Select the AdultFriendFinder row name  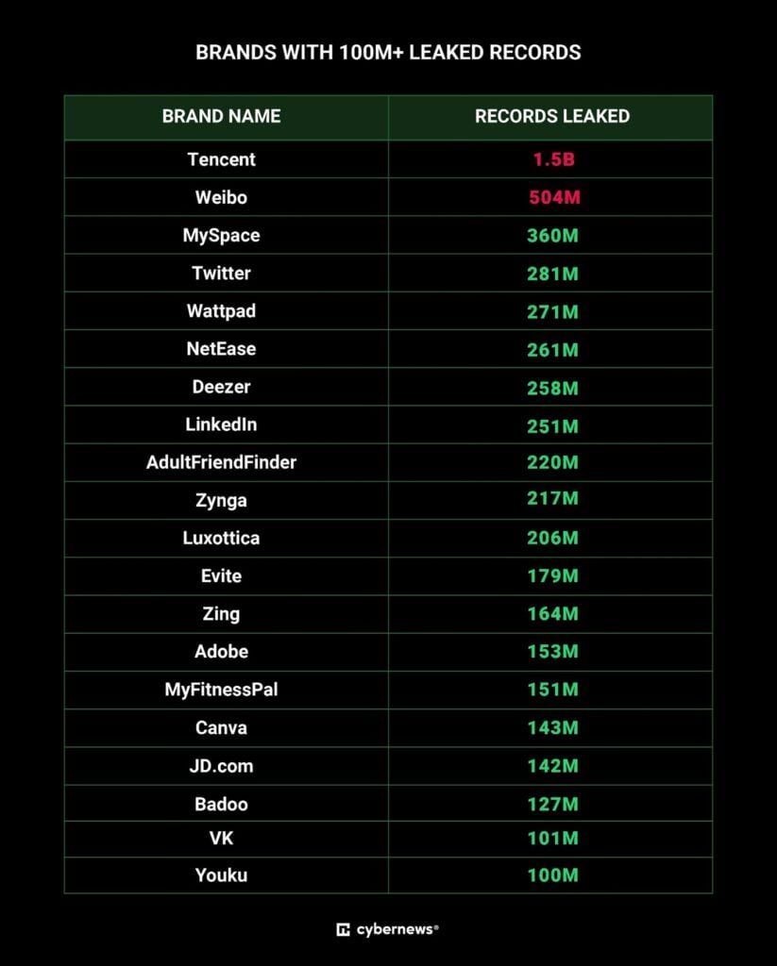click(x=221, y=462)
